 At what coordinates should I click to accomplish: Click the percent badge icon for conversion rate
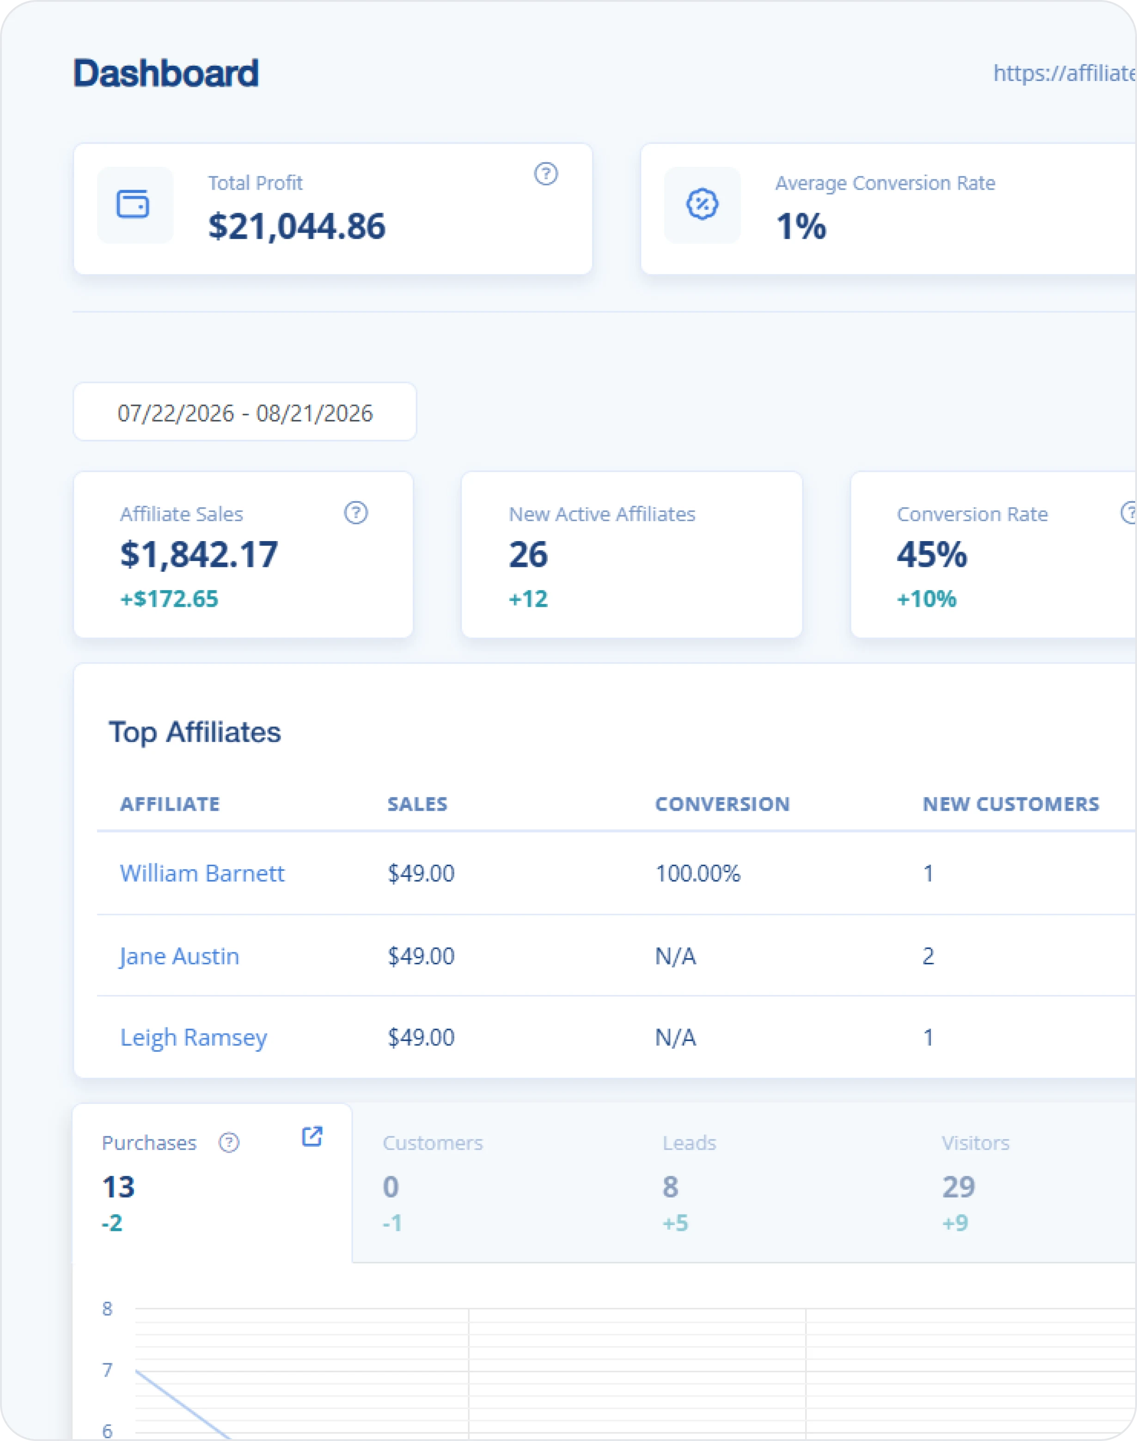pyautogui.click(x=702, y=204)
